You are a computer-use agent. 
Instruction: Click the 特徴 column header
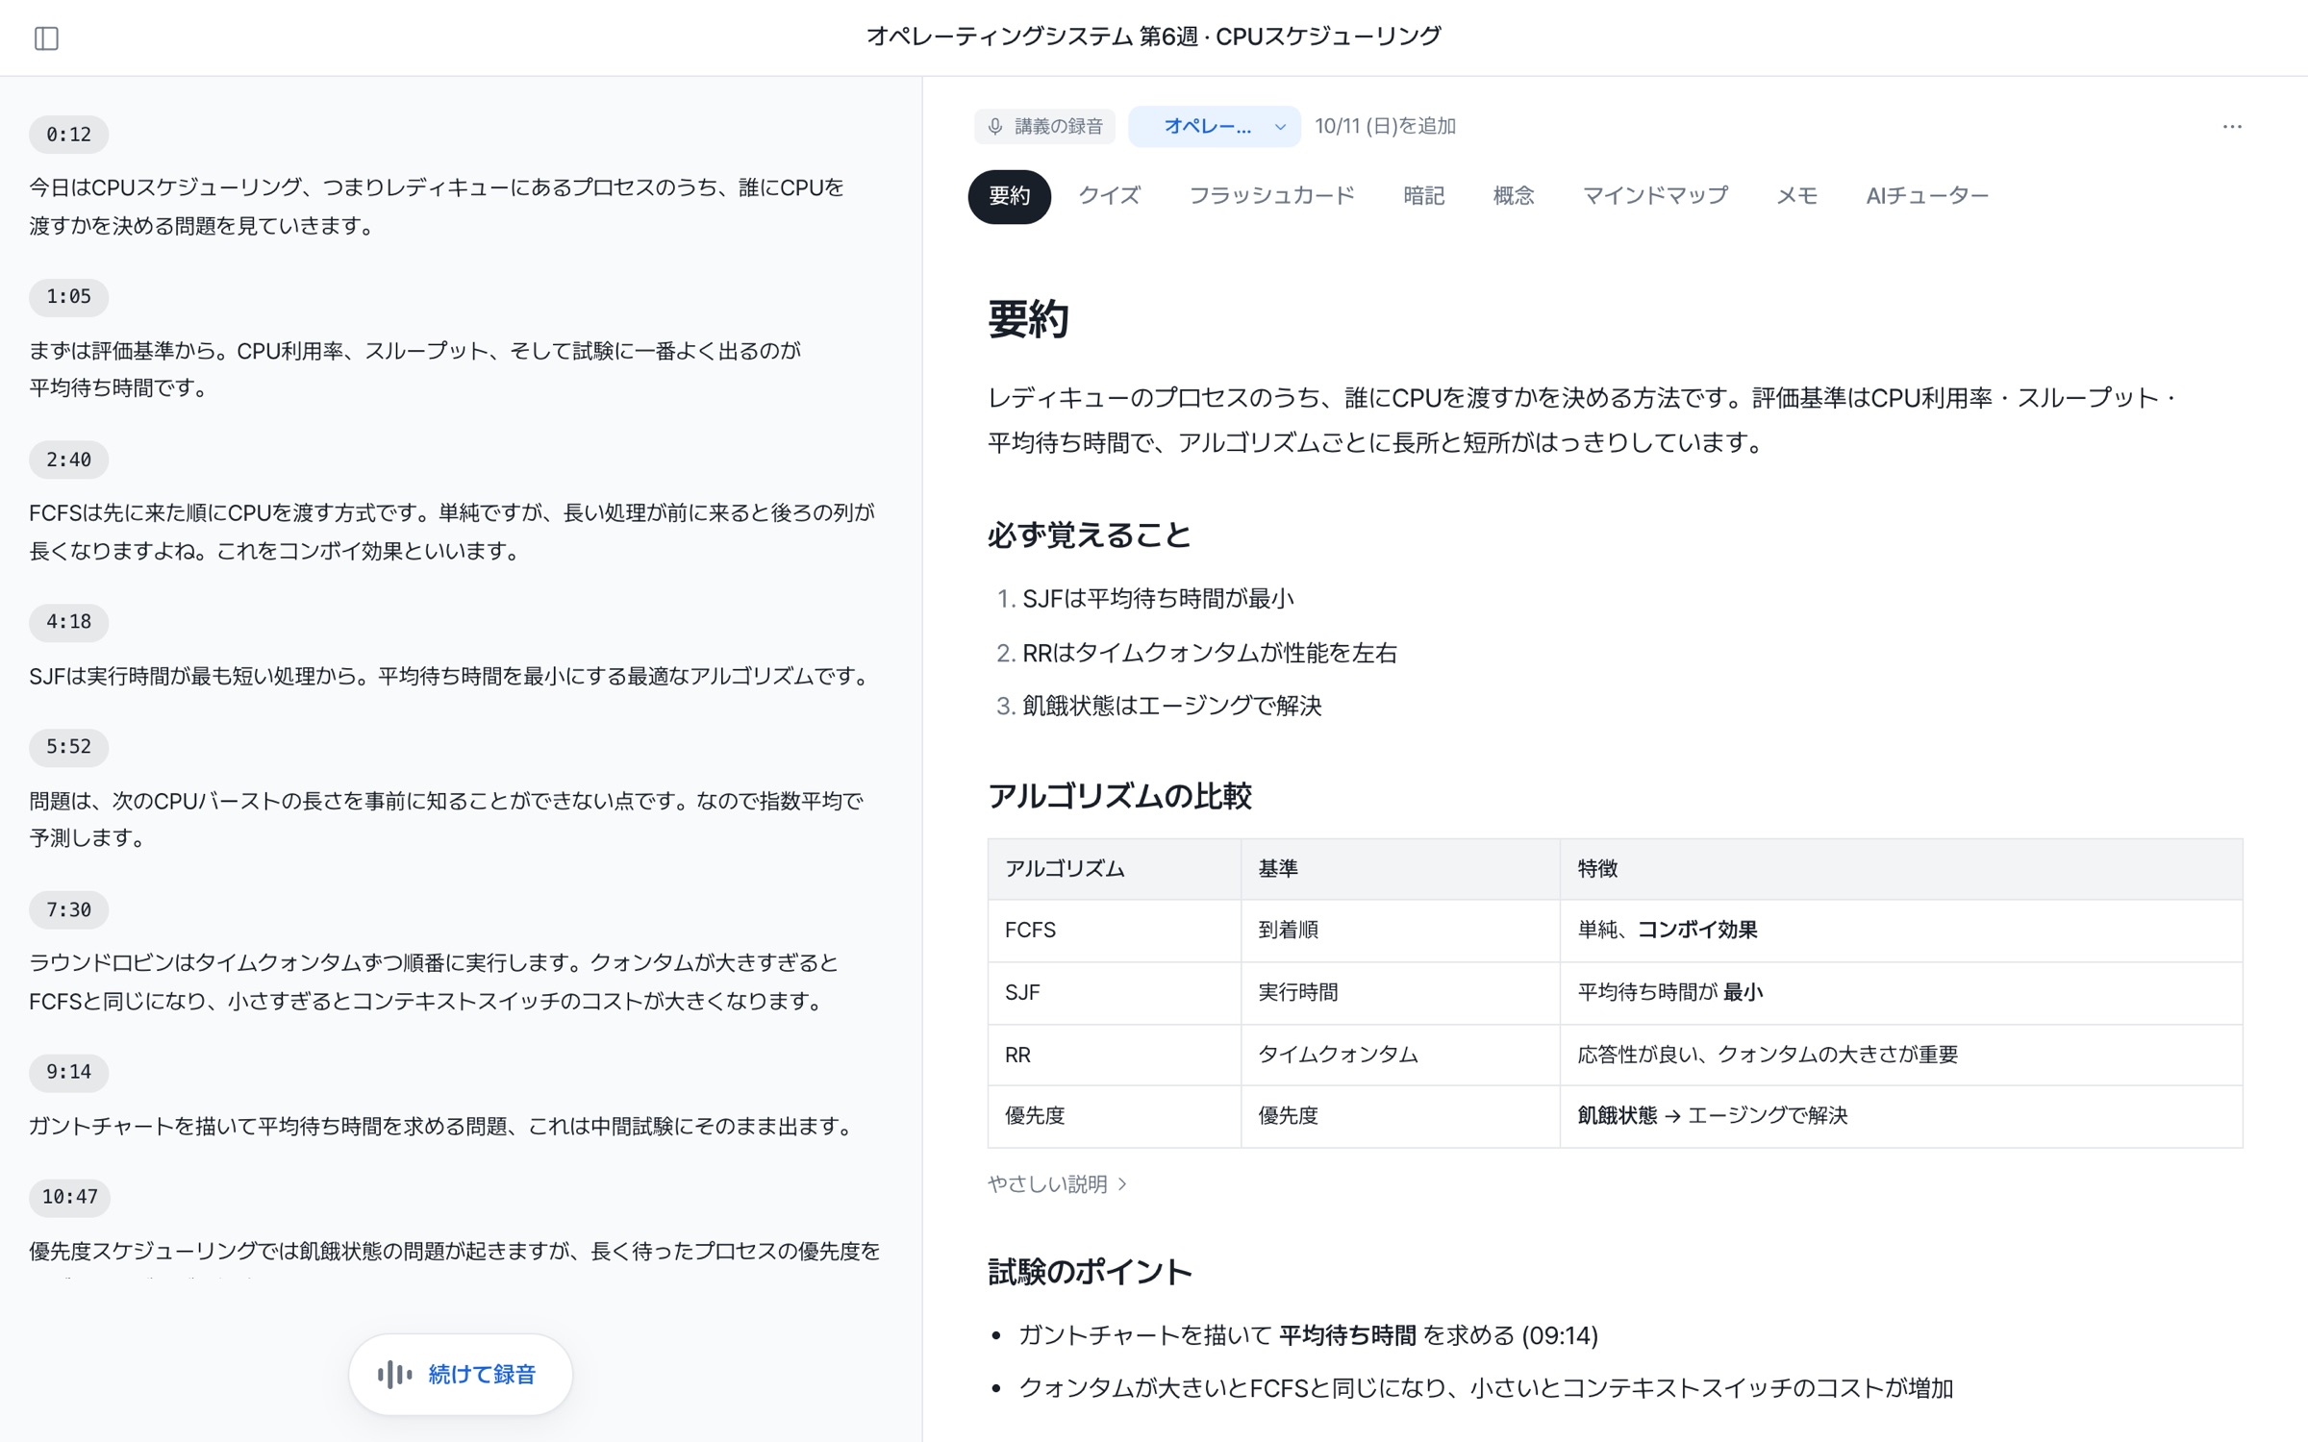pyautogui.click(x=1900, y=869)
